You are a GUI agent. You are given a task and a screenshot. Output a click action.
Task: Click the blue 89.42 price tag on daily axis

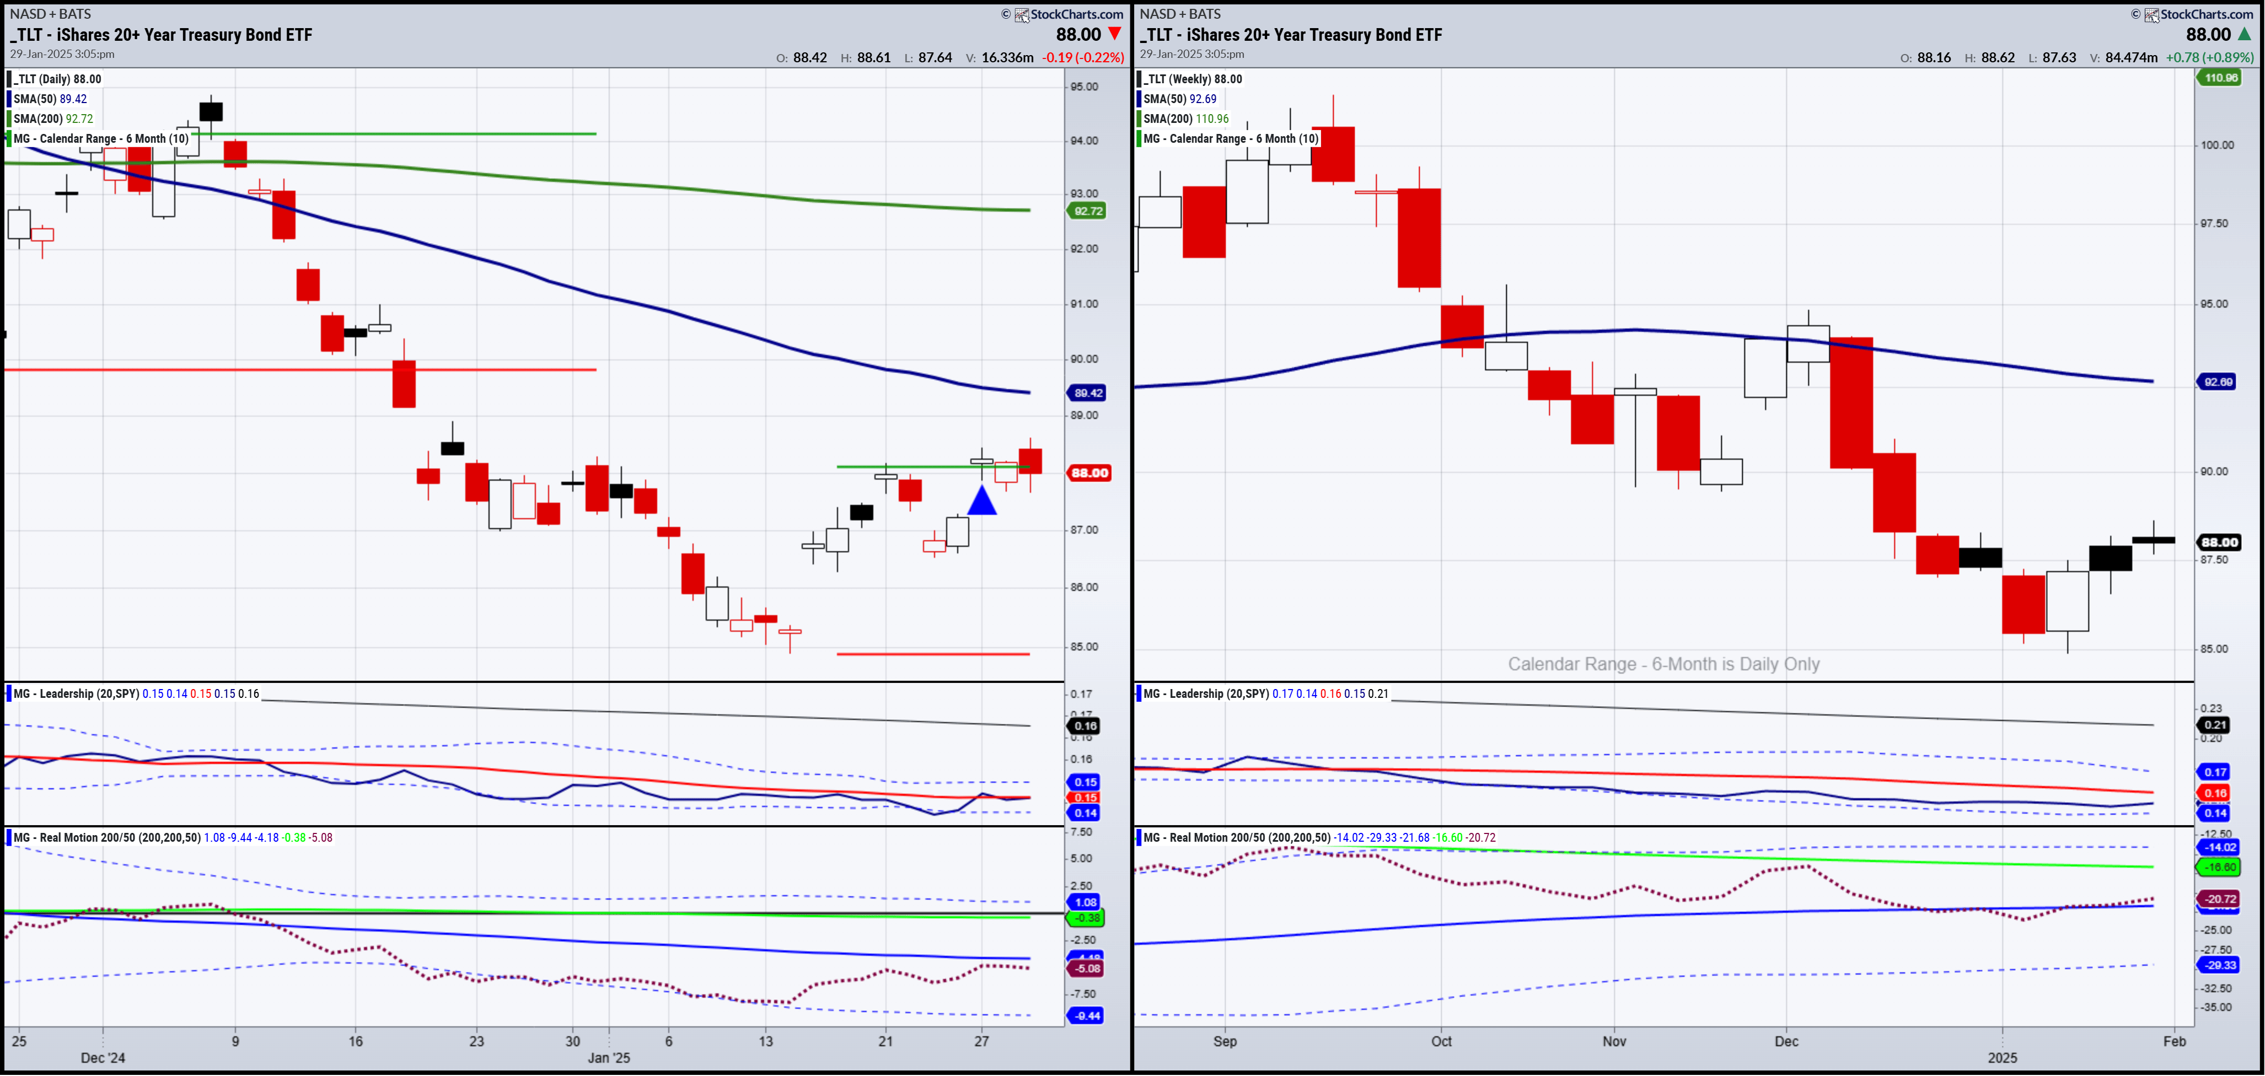point(1087,393)
